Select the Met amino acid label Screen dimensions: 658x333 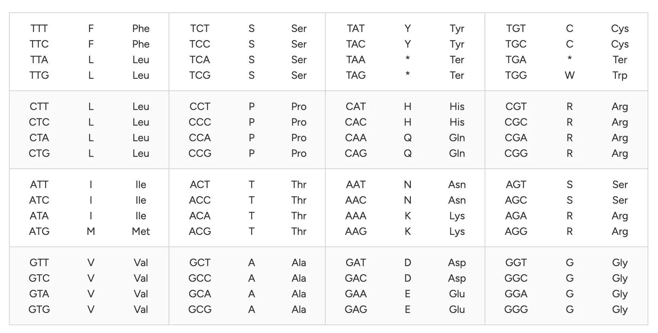point(141,232)
